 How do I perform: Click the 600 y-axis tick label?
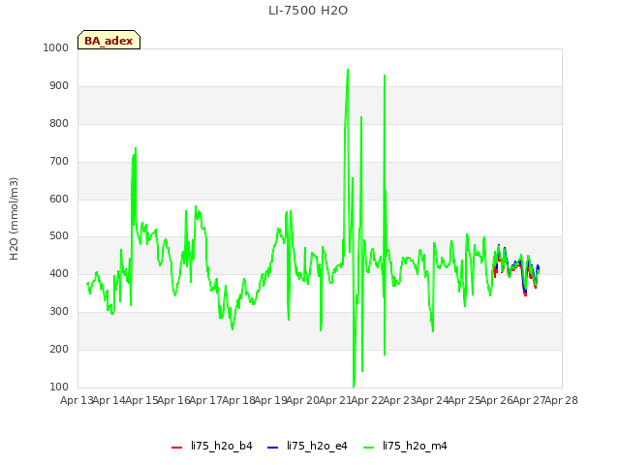(59, 199)
